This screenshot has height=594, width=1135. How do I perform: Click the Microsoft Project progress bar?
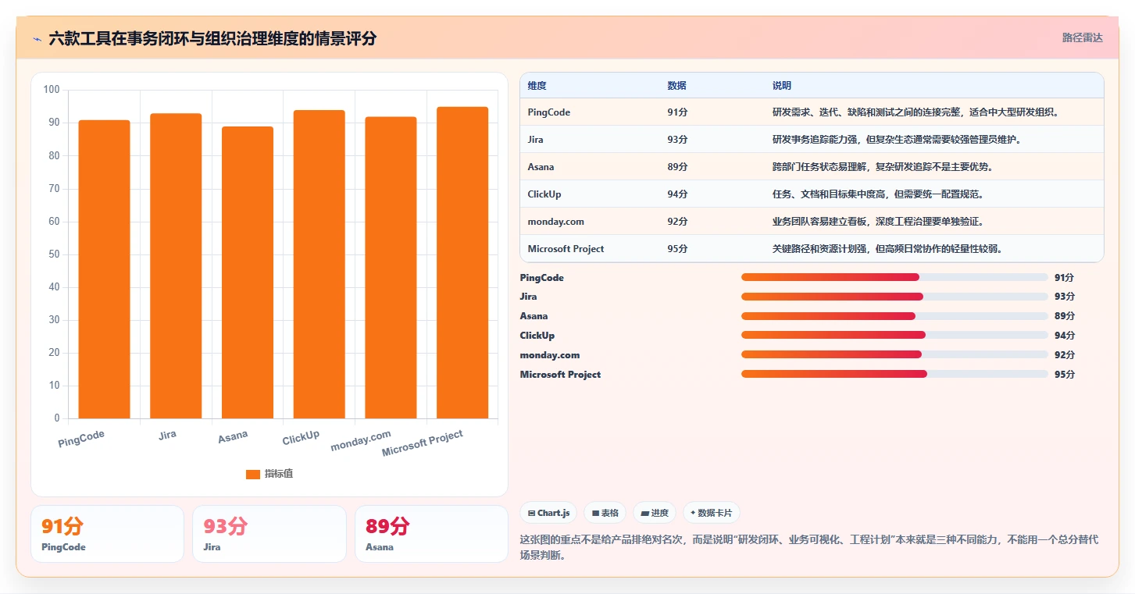(x=894, y=374)
